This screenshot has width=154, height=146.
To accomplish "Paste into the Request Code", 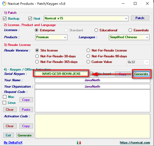I will [26, 109].
